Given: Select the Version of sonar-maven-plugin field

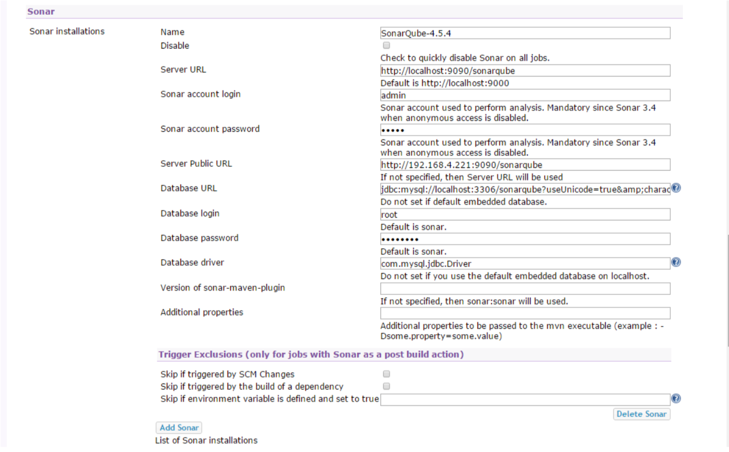Looking at the screenshot, I should click(525, 289).
